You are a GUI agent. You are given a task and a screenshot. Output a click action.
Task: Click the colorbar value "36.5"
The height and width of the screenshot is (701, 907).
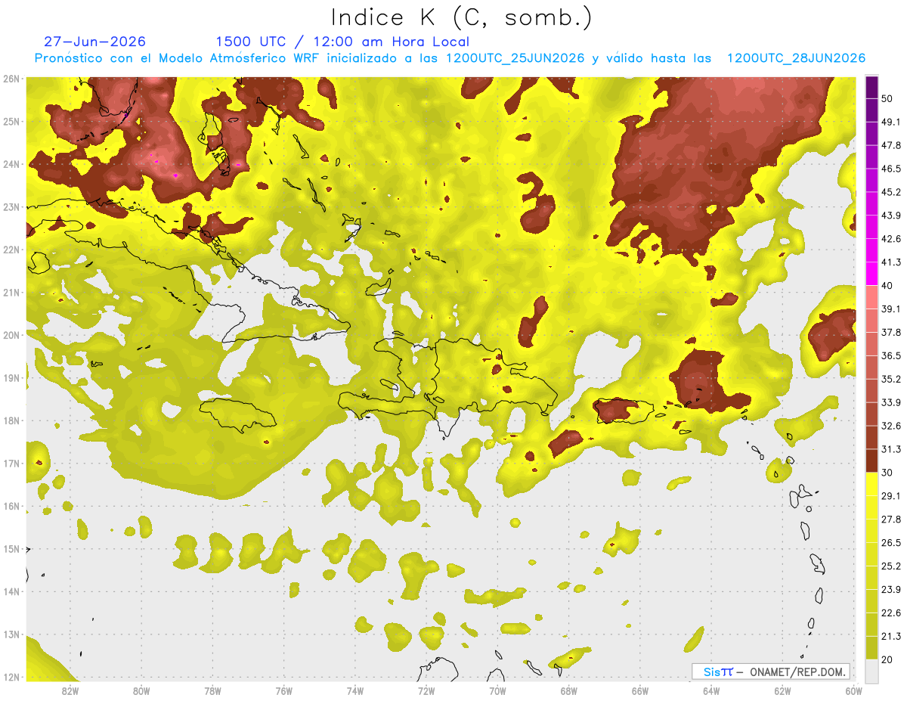click(x=891, y=355)
